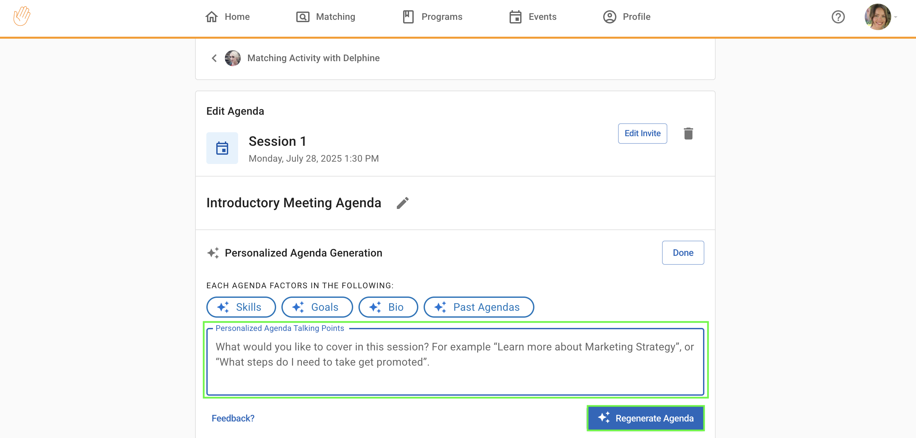The width and height of the screenshot is (916, 438).
Task: Toggle the Skills factor chip
Action: pyautogui.click(x=241, y=307)
